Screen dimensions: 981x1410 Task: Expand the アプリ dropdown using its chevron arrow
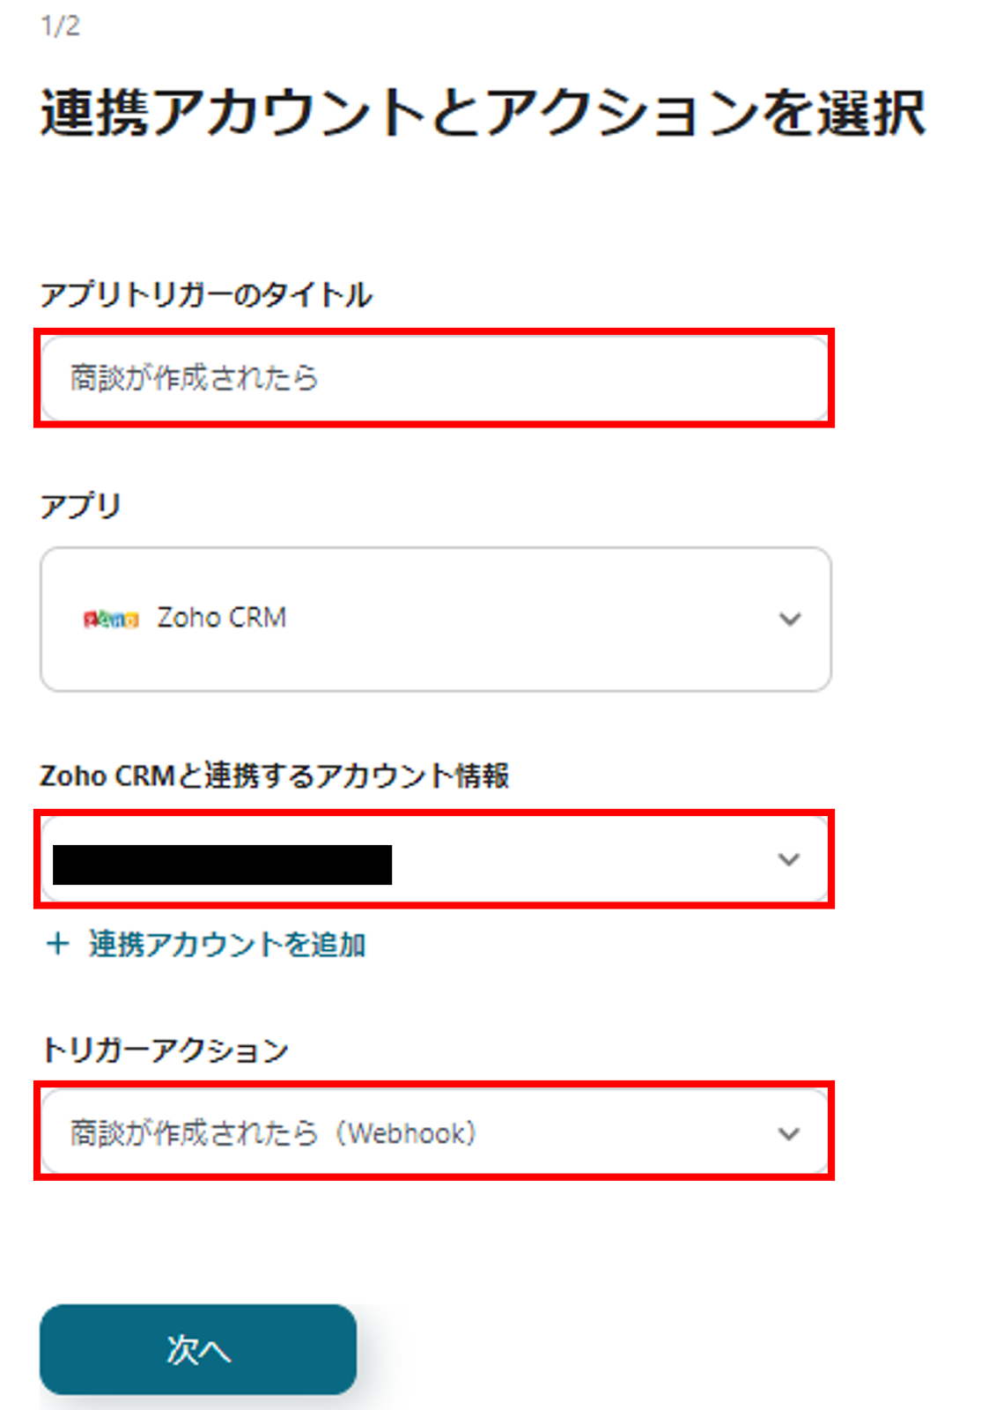click(790, 620)
